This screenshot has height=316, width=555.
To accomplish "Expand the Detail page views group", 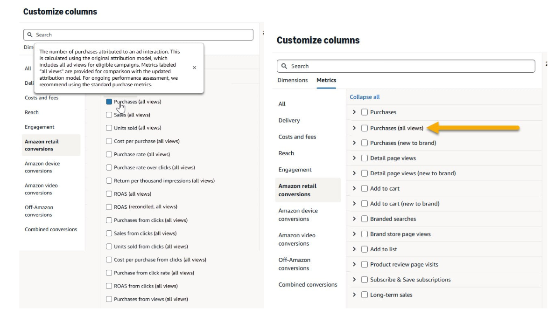I will click(354, 158).
